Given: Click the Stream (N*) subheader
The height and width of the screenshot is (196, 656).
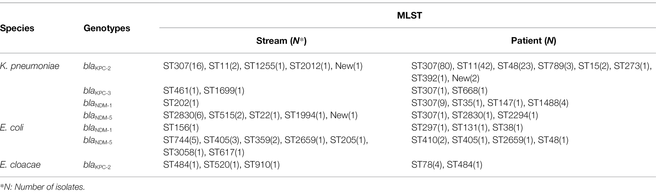Looking at the screenshot, I should (281, 41).
